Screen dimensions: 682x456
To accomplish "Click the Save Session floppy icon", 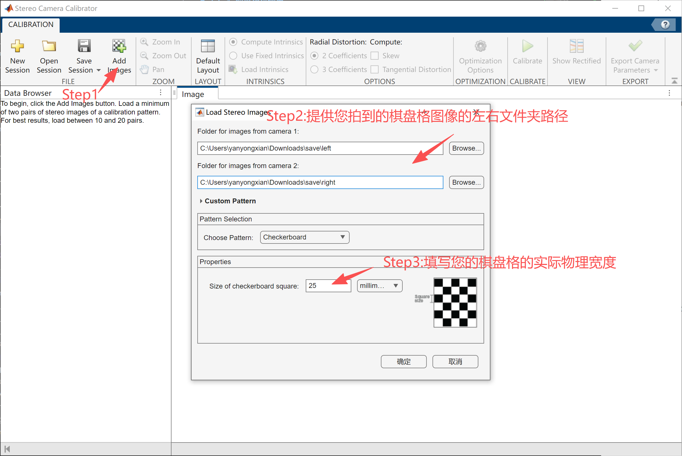I will pyautogui.click(x=84, y=46).
